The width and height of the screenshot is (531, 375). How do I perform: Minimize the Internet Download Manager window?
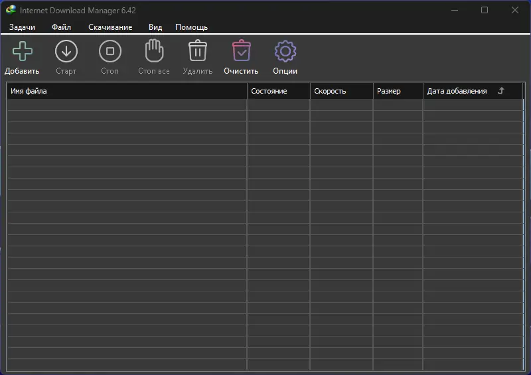(455, 10)
